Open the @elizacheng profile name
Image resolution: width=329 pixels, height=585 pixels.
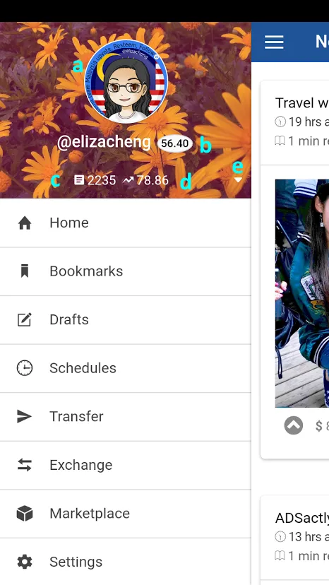pos(104,143)
